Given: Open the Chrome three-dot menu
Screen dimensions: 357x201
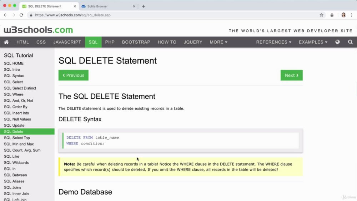Looking at the screenshot, I should 352,15.
